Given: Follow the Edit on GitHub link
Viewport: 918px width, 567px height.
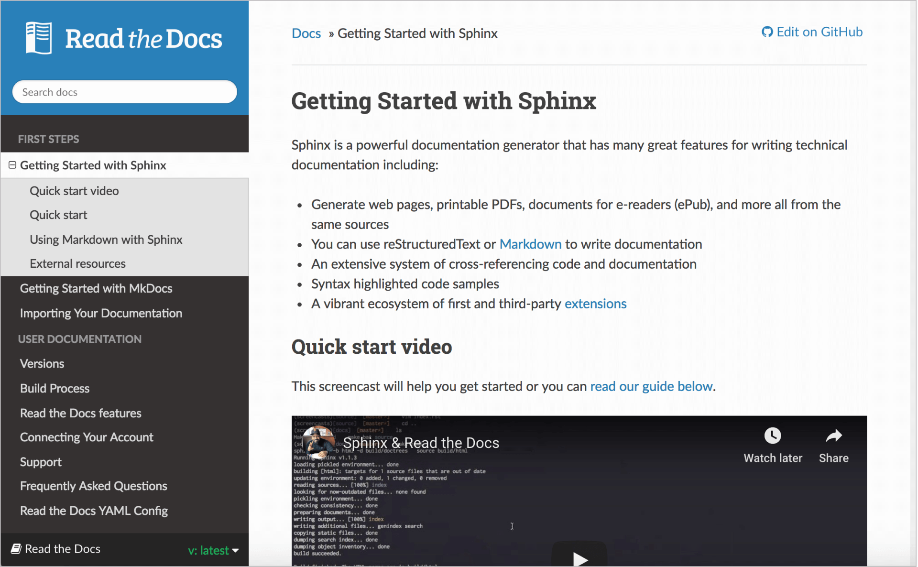Looking at the screenshot, I should click(812, 32).
